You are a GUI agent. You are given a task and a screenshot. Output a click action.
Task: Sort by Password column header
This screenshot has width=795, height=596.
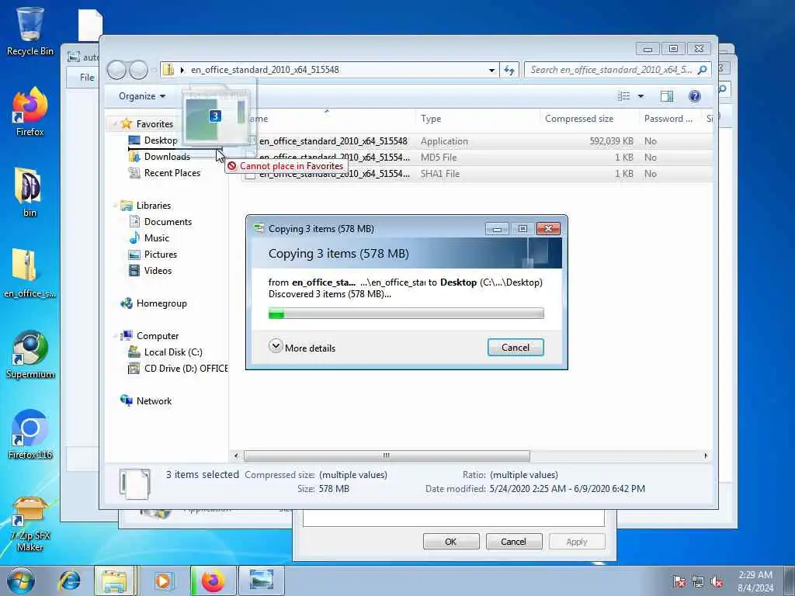670,119
